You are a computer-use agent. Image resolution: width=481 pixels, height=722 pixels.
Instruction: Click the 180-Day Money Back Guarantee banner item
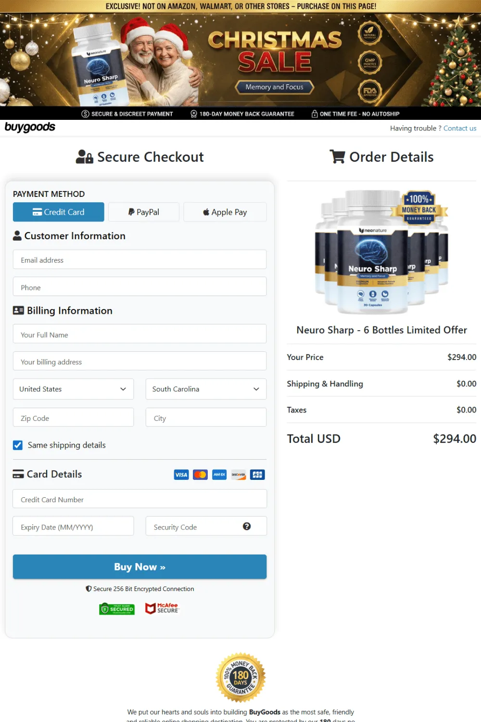coord(242,114)
